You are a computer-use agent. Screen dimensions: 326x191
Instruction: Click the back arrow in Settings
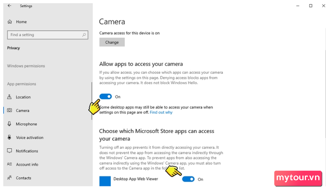(9, 6)
